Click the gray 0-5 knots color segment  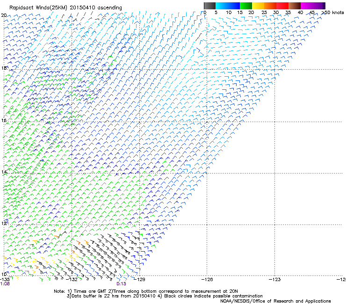coord(209,6)
